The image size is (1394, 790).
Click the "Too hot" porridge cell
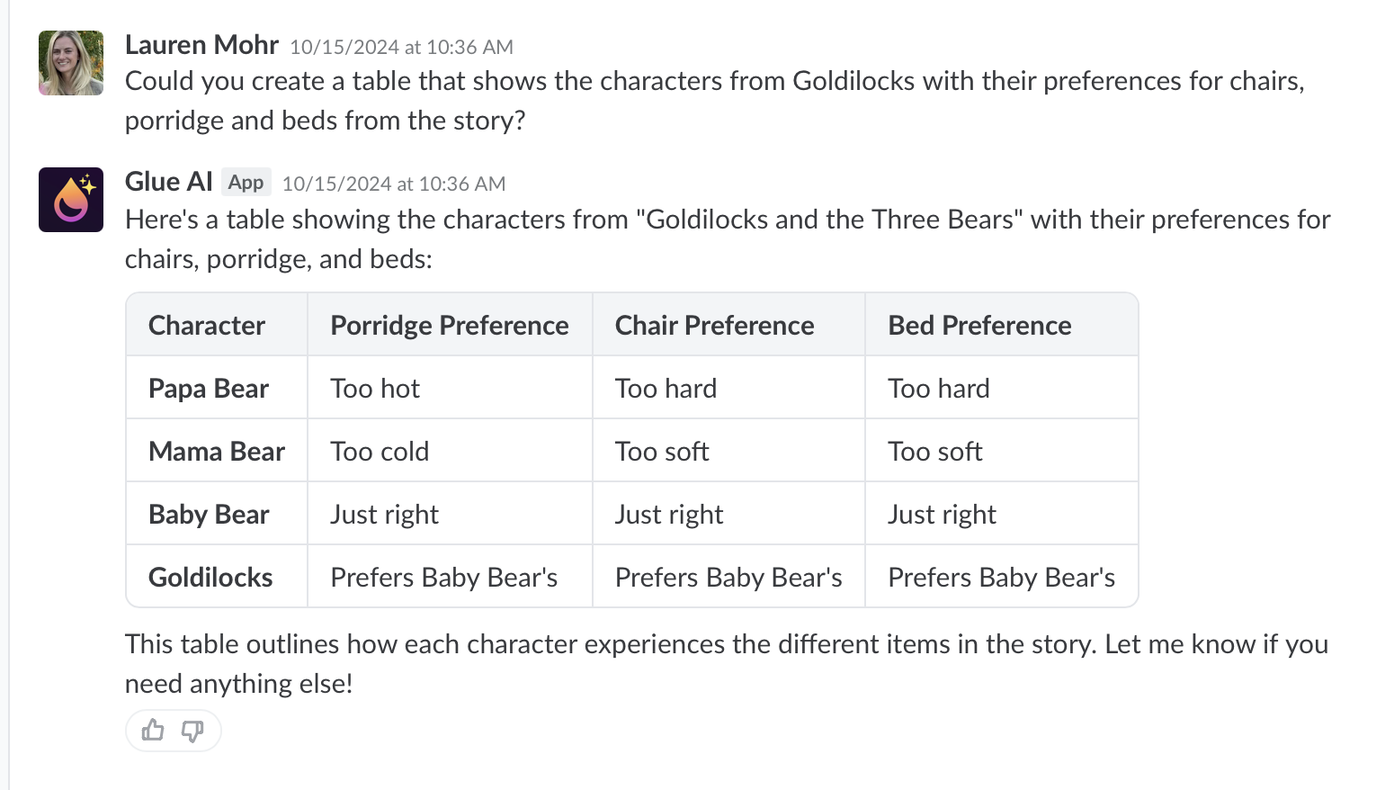(375, 388)
